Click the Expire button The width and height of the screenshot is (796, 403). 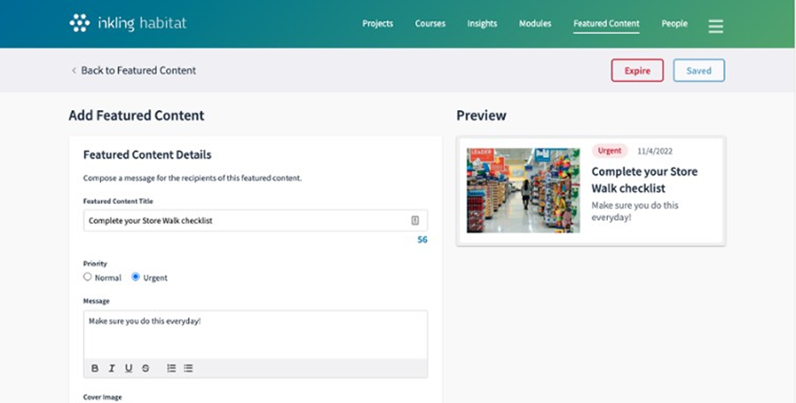point(637,70)
